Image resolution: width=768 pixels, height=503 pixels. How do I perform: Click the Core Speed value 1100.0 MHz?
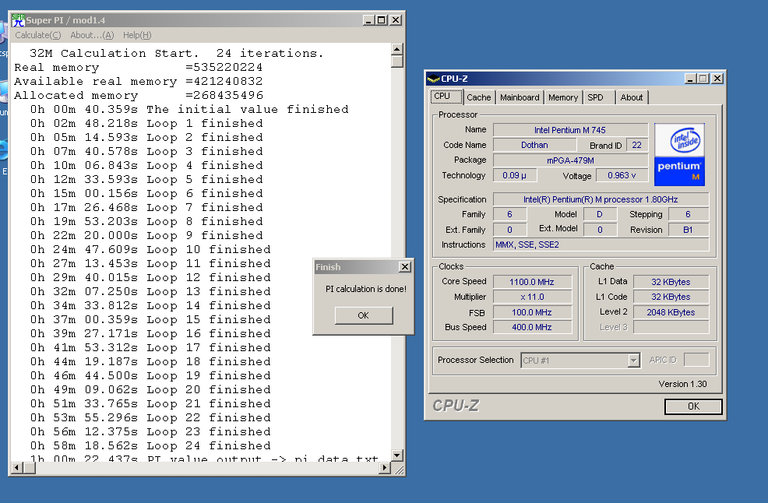(x=532, y=282)
